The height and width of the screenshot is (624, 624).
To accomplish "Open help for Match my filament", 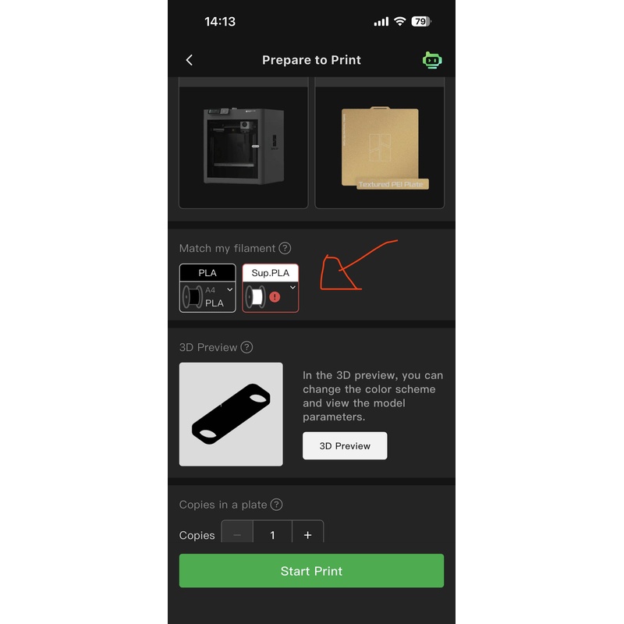I will [x=285, y=248].
